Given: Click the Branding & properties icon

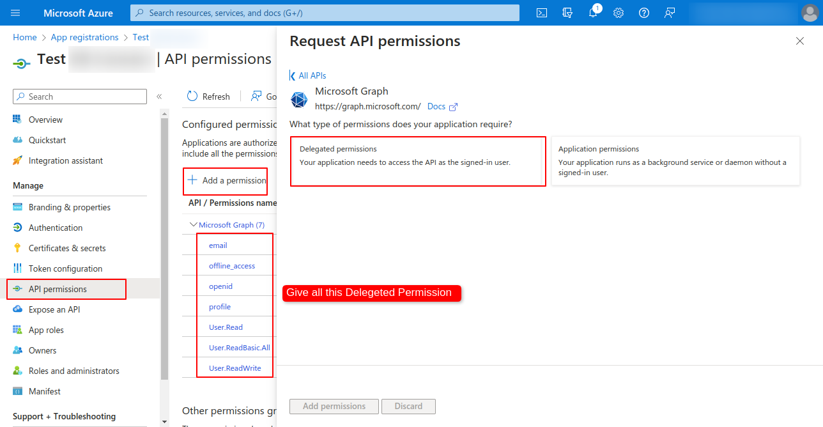Looking at the screenshot, I should coord(17,207).
